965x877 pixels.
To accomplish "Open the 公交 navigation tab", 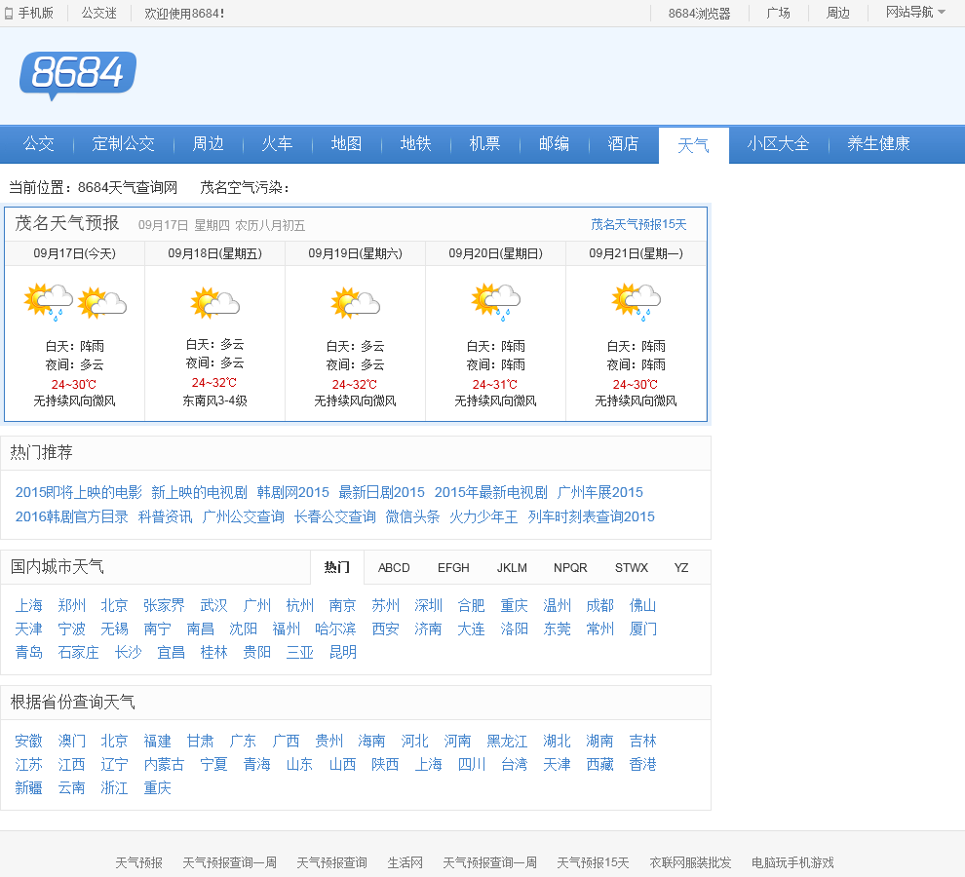I will [39, 144].
